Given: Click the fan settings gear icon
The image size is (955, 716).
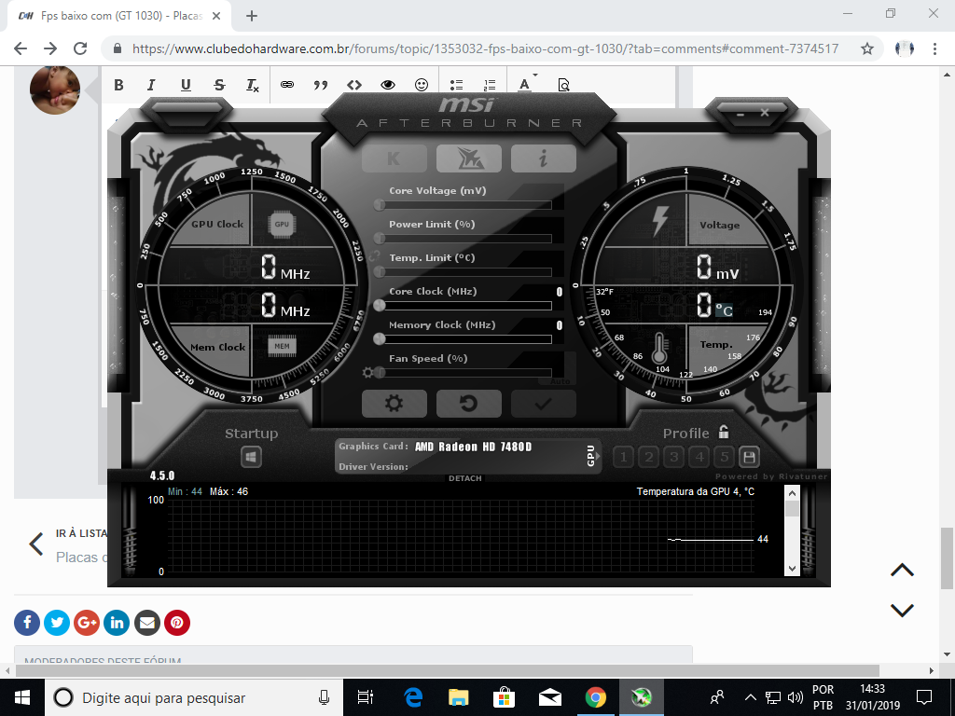Looking at the screenshot, I should point(367,372).
